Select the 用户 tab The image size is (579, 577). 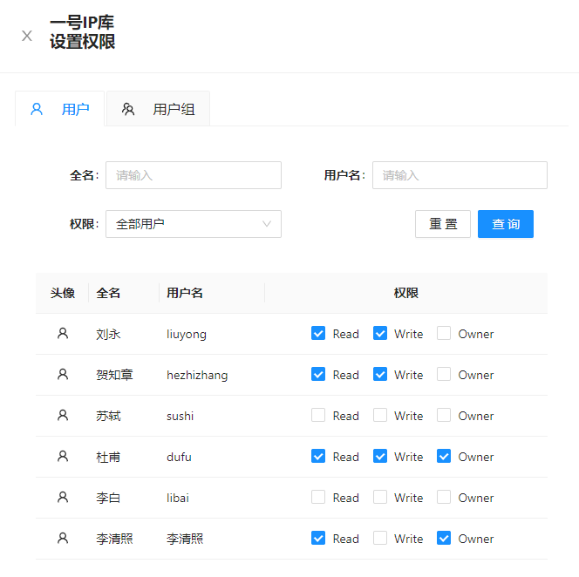[60, 109]
